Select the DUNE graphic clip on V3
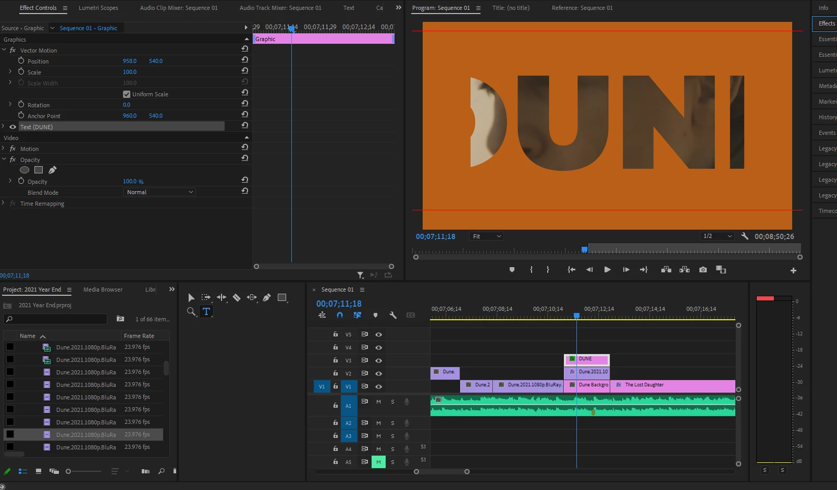This screenshot has width=837, height=490. (x=587, y=359)
